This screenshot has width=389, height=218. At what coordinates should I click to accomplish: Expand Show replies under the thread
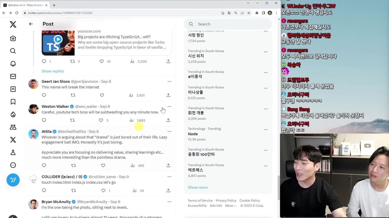53,71
